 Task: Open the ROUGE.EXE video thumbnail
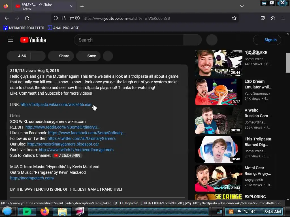pos(218,63)
